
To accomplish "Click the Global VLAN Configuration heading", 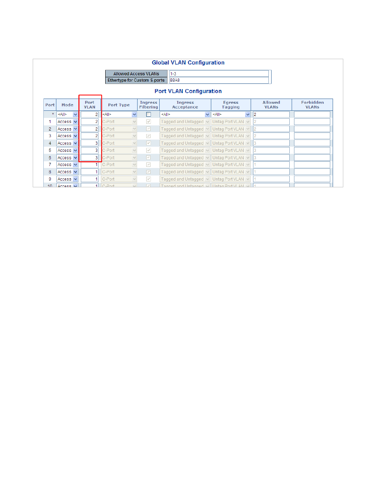I will click(x=188, y=63).
